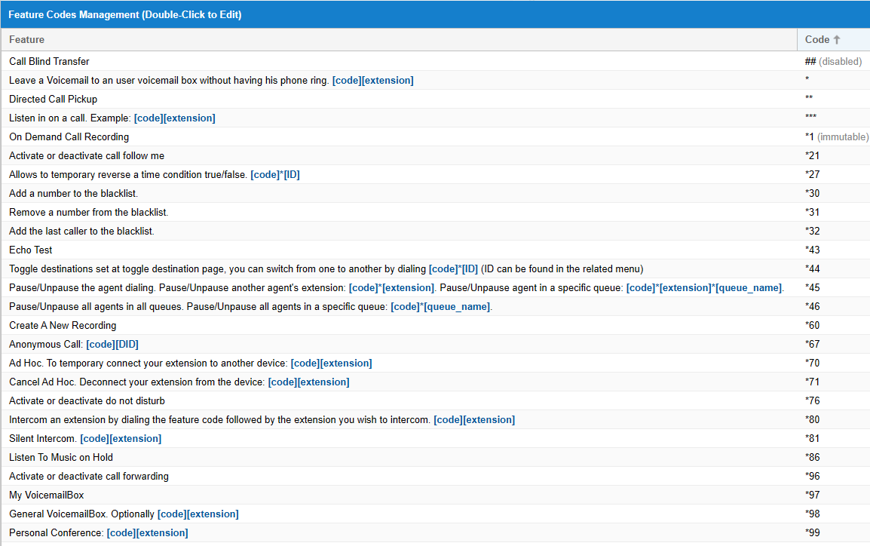
Task: Select the Call Blind Transfer row
Action: 49,61
